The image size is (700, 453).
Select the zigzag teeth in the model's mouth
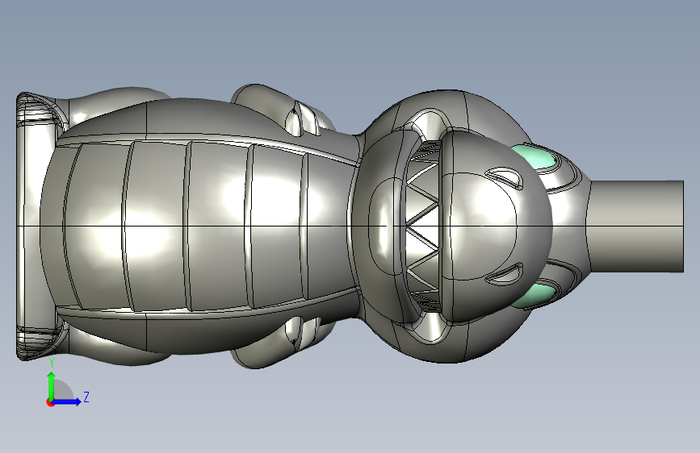[423, 226]
